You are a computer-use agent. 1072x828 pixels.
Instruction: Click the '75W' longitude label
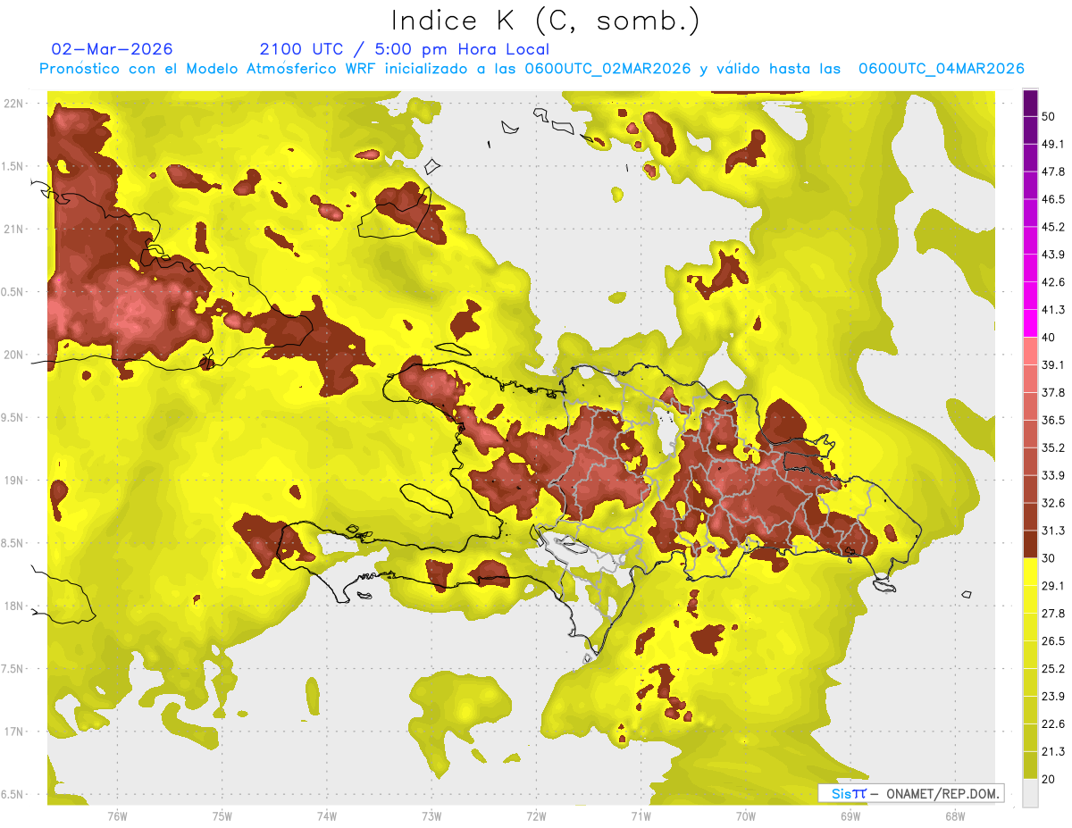click(x=222, y=816)
